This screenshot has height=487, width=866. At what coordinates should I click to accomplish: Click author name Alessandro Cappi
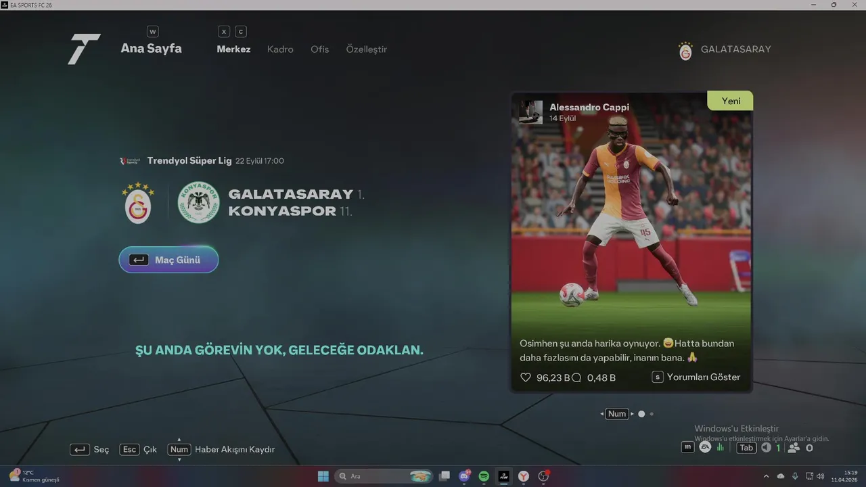(x=589, y=108)
